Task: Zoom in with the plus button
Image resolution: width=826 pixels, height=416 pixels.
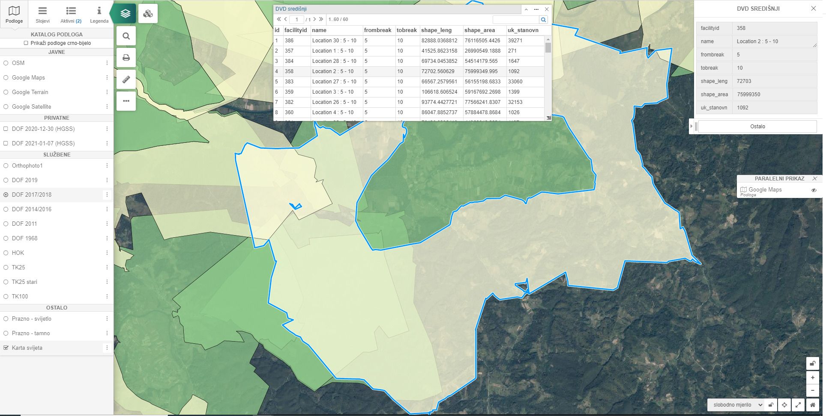Action: click(812, 378)
